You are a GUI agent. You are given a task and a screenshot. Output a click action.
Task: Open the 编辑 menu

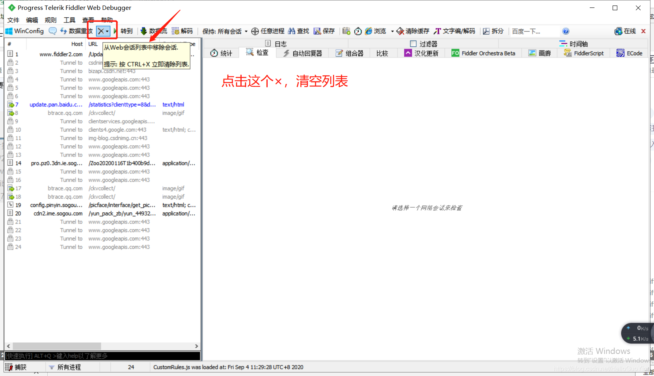coord(32,20)
